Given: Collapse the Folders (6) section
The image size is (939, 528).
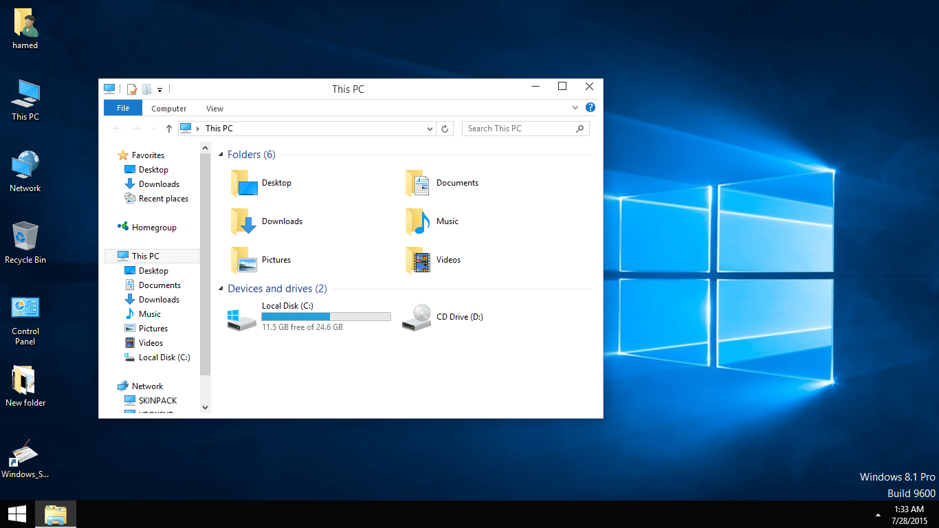Looking at the screenshot, I should tap(221, 154).
